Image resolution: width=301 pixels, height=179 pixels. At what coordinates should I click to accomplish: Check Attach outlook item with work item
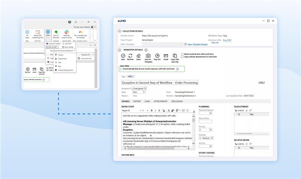[182, 54]
